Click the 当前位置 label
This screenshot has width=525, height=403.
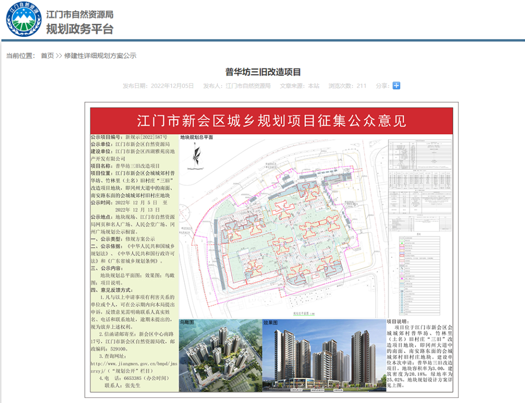(x=20, y=55)
